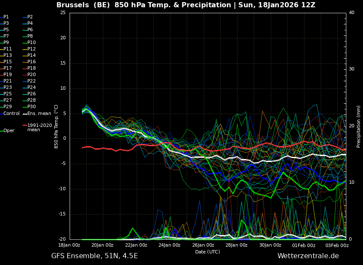Select the 01Feb 00z date tick
This screenshot has width=363, height=265.
click(304, 245)
